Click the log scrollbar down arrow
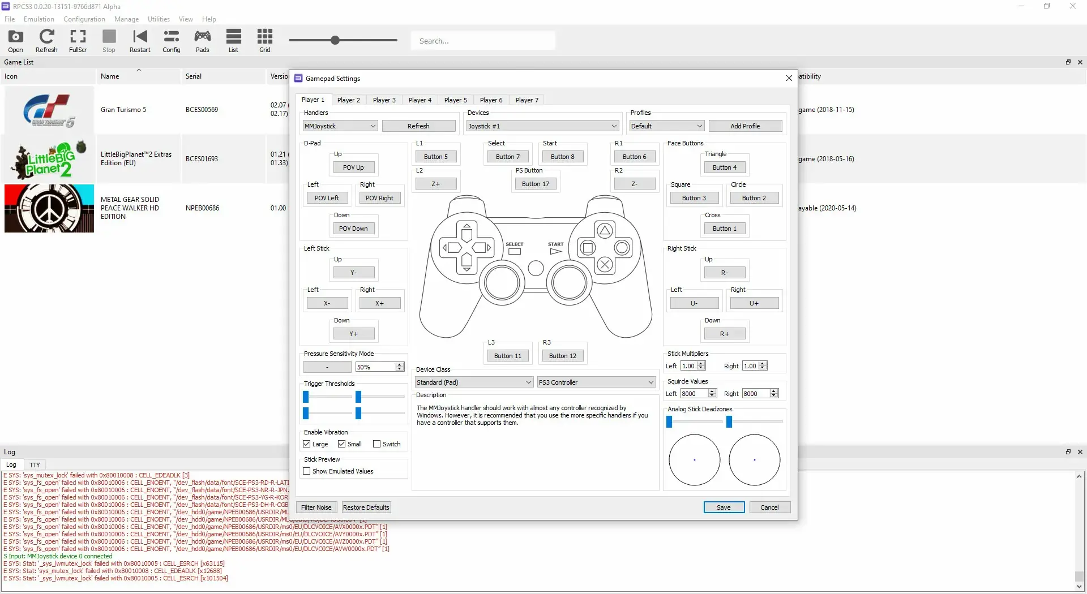This screenshot has width=1087, height=594. [1079, 587]
